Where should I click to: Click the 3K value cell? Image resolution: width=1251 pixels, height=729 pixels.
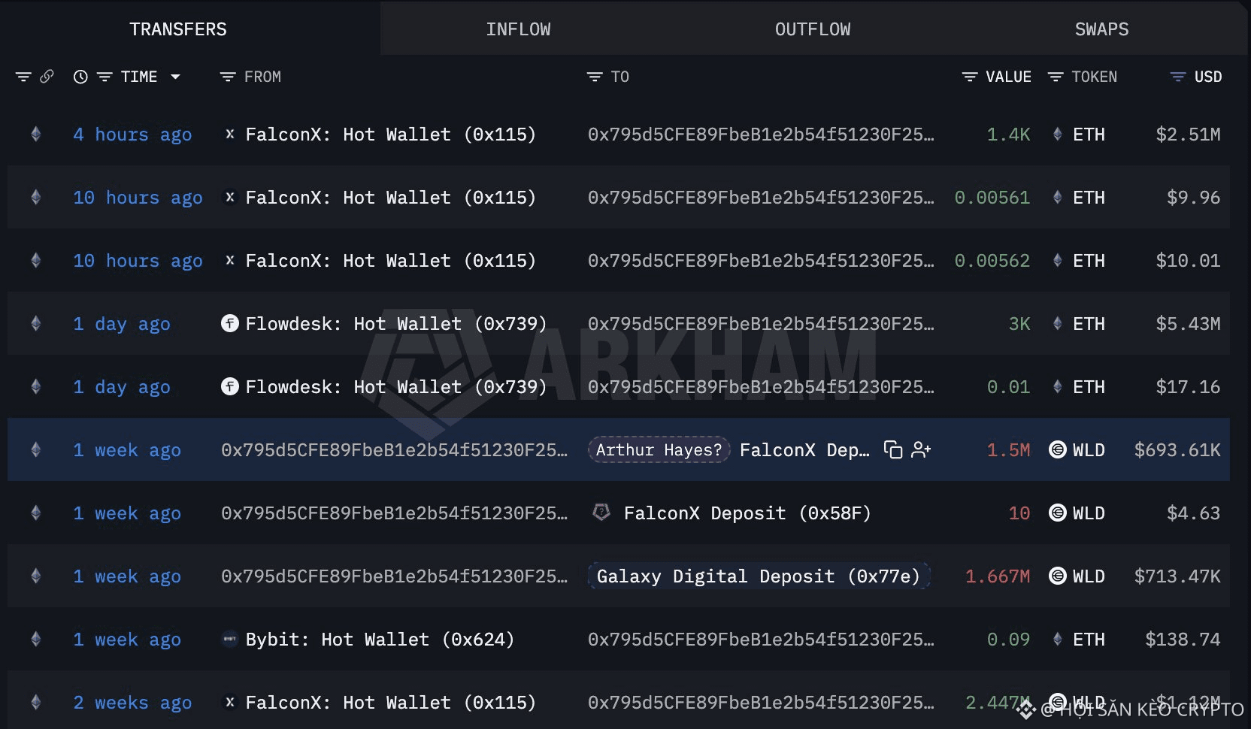pyautogui.click(x=1019, y=324)
